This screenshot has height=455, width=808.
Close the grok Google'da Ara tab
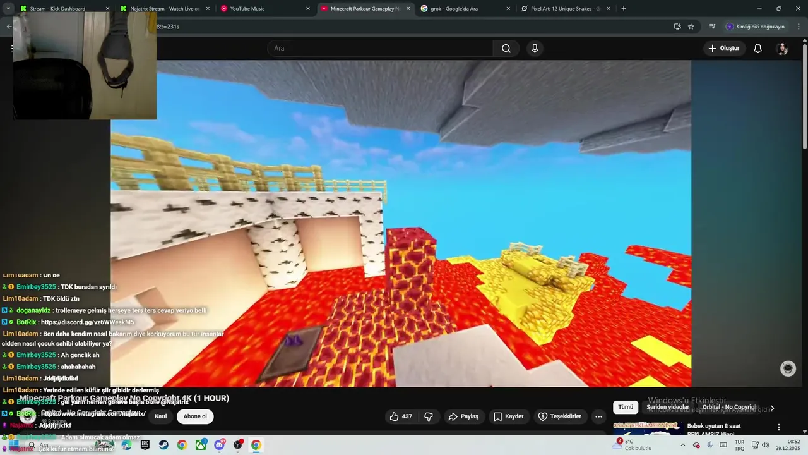click(508, 9)
